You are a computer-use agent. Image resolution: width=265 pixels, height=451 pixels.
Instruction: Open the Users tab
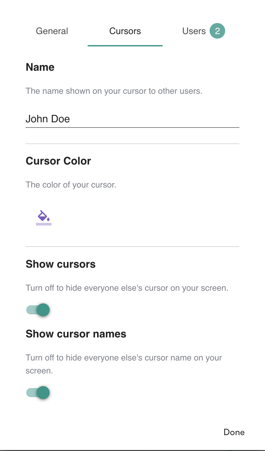click(194, 31)
